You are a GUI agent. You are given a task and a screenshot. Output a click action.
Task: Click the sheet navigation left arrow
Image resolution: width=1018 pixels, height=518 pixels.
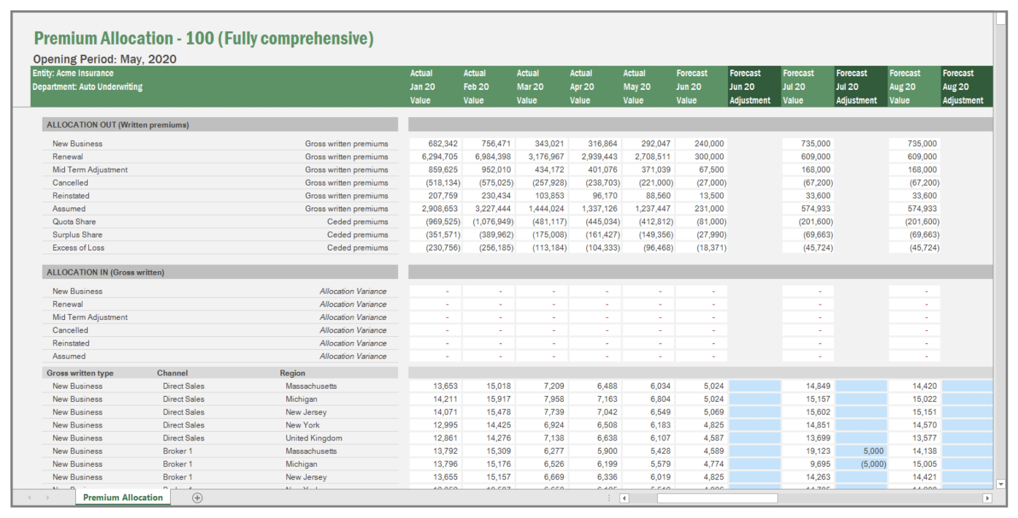coord(28,498)
